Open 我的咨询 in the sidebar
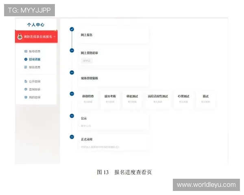This screenshot has width=244, height=195. click(33, 97)
